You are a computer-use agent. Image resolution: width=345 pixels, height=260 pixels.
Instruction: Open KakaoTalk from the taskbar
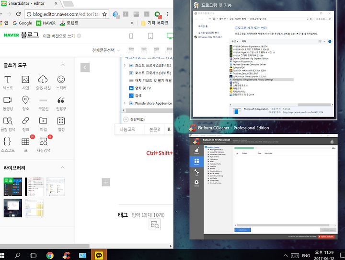coord(99,255)
